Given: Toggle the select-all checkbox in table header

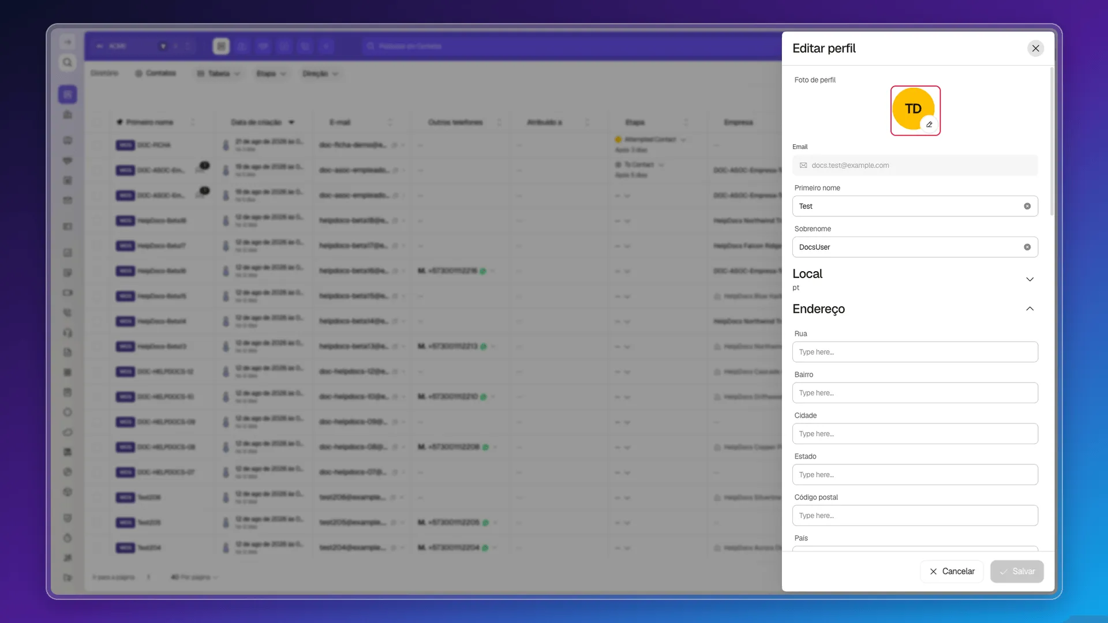Looking at the screenshot, I should (98, 122).
